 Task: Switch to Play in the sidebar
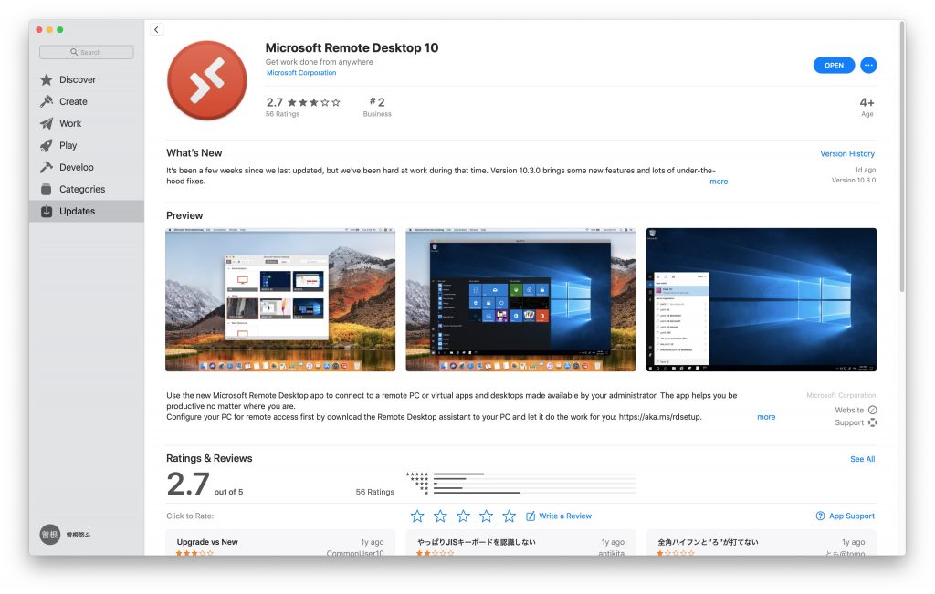pyautogui.click(x=87, y=145)
